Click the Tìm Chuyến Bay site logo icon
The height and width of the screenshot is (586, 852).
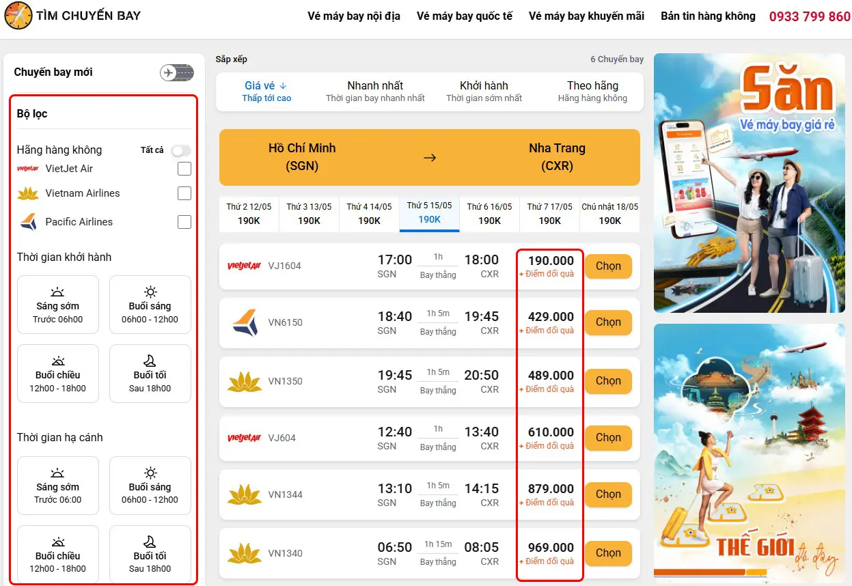coord(18,16)
